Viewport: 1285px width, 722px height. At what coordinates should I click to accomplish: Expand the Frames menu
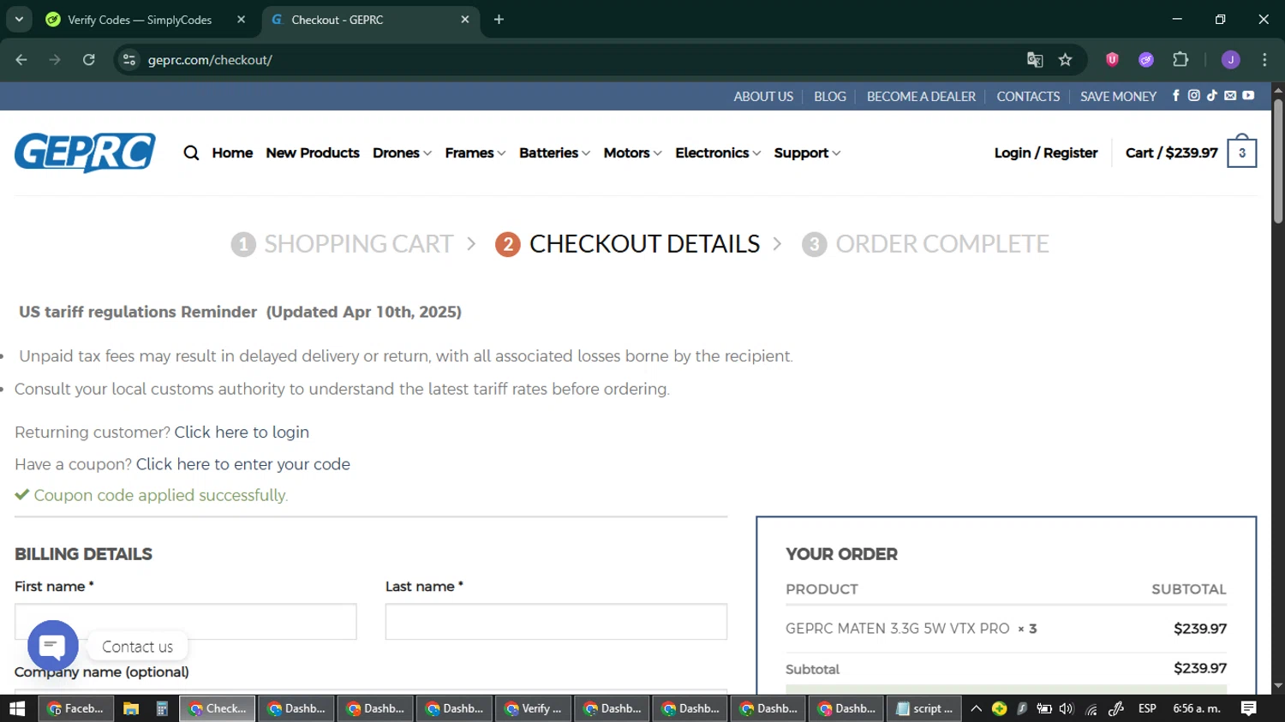tap(475, 152)
